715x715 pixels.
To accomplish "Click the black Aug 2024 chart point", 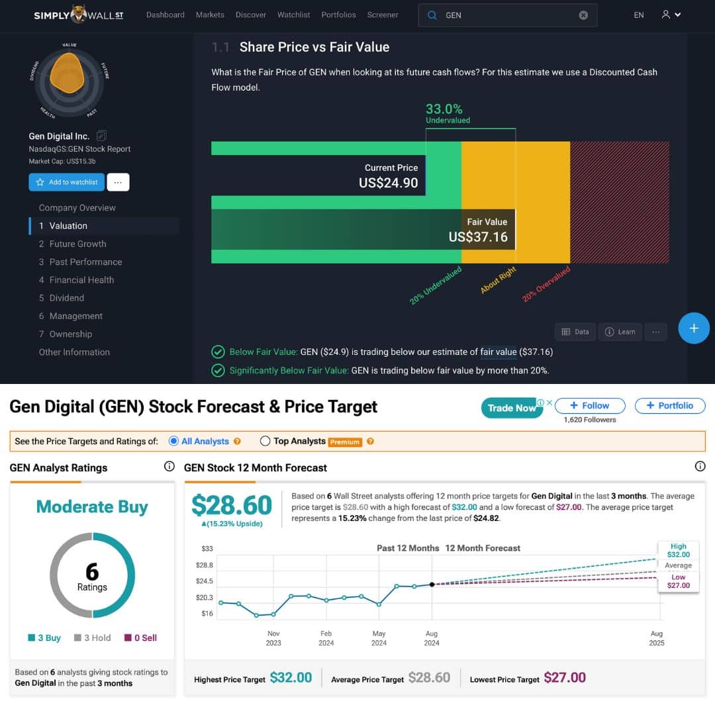I will point(432,584).
